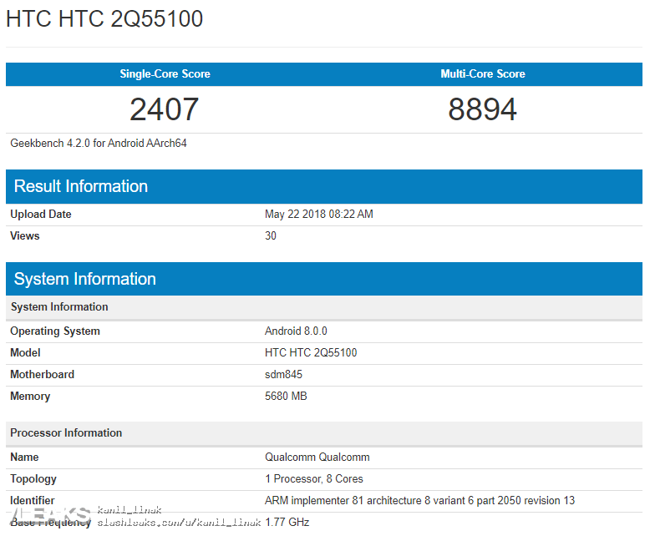Click the multi-core score value 8894
This screenshot has width=650, height=541.
[483, 109]
